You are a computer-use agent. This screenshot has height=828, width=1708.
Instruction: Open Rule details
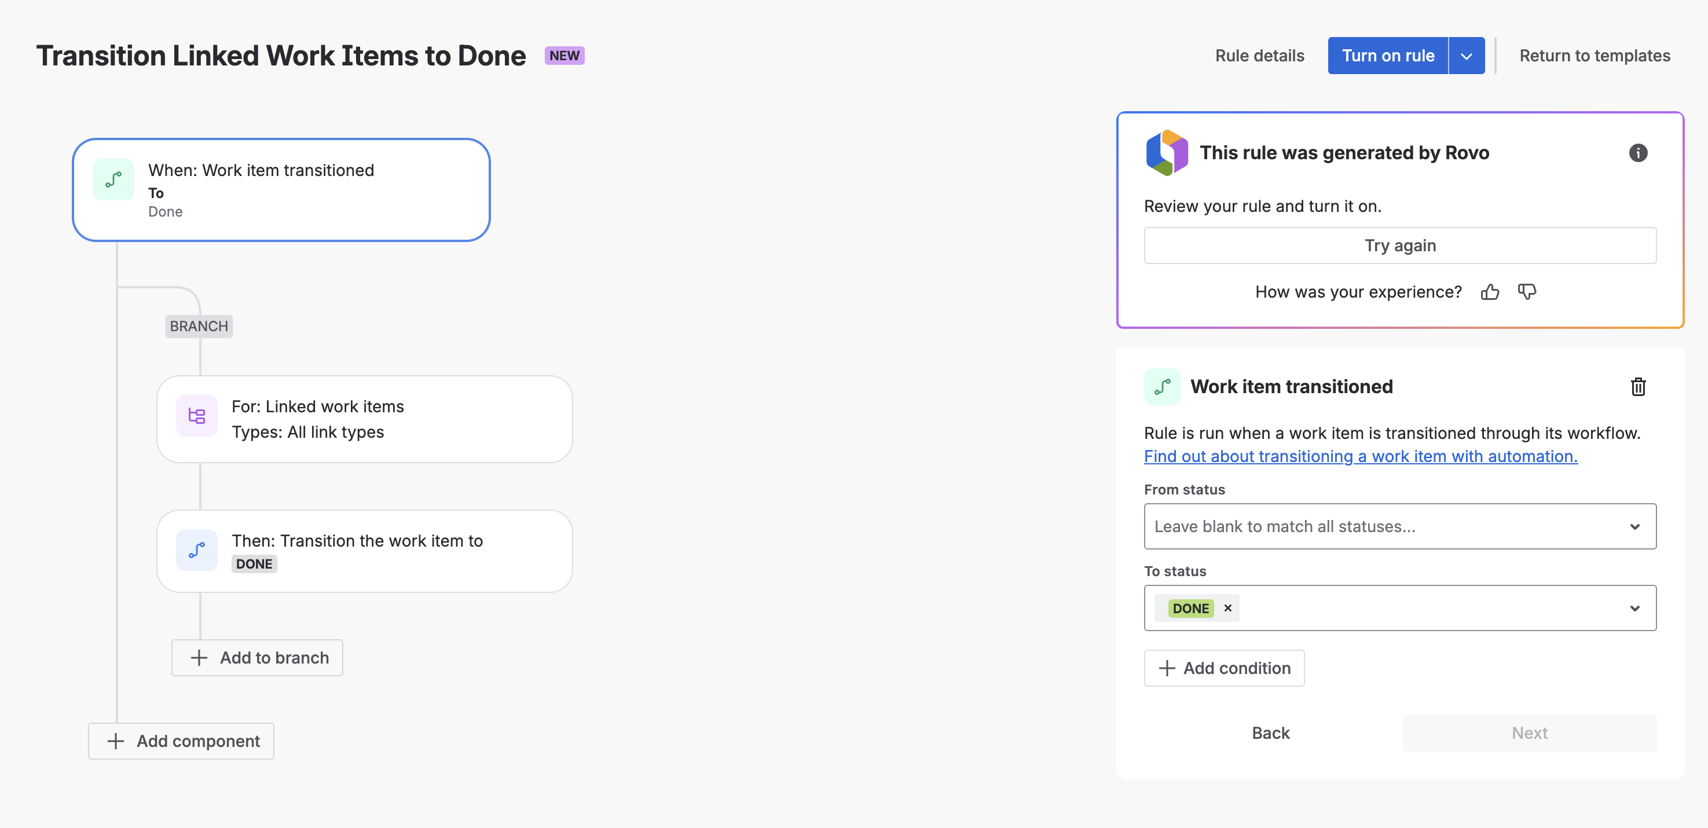pyautogui.click(x=1259, y=56)
